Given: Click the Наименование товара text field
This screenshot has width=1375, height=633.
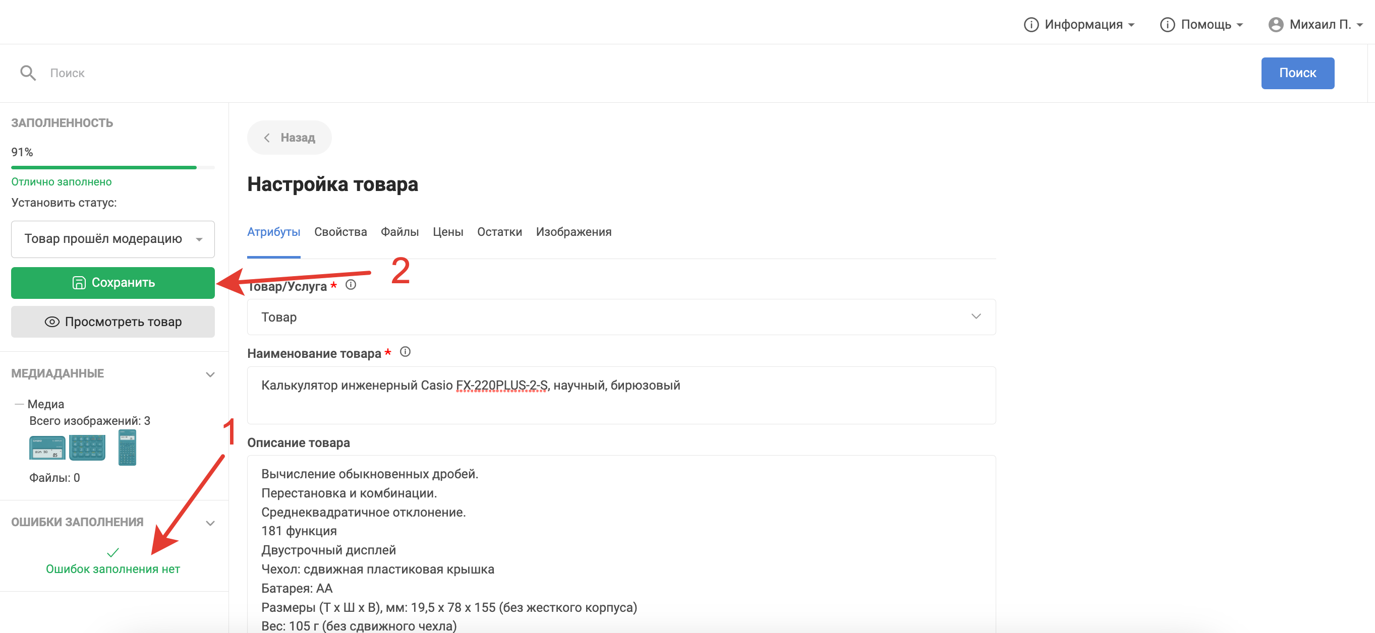Looking at the screenshot, I should pos(621,395).
